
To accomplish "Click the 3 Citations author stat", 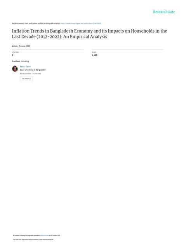I will [x=37, y=74].
